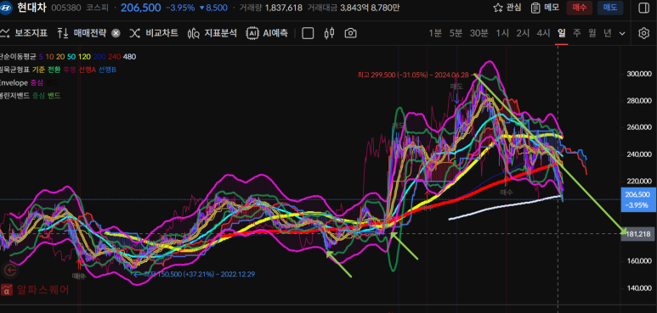The image size is (657, 313).
Task: Toggle the 480-day moving average
Action: coord(129,57)
